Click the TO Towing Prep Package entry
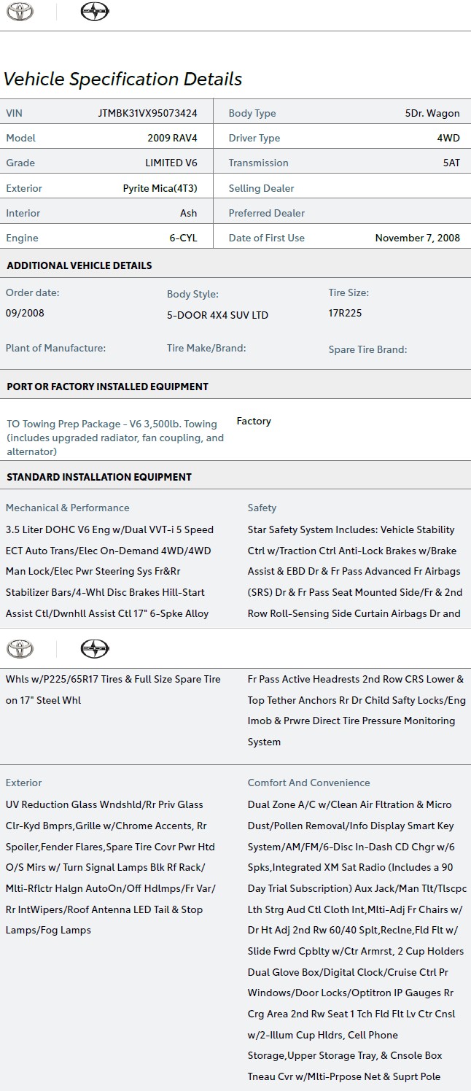471x1091 pixels. pos(115,438)
